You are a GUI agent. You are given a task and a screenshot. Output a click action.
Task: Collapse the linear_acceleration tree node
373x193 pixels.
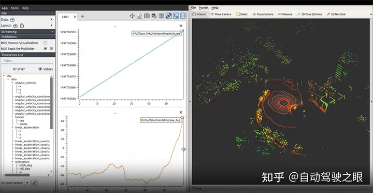click(12, 128)
